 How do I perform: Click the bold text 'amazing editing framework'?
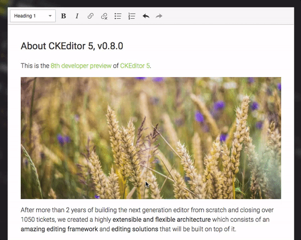tap(59, 229)
